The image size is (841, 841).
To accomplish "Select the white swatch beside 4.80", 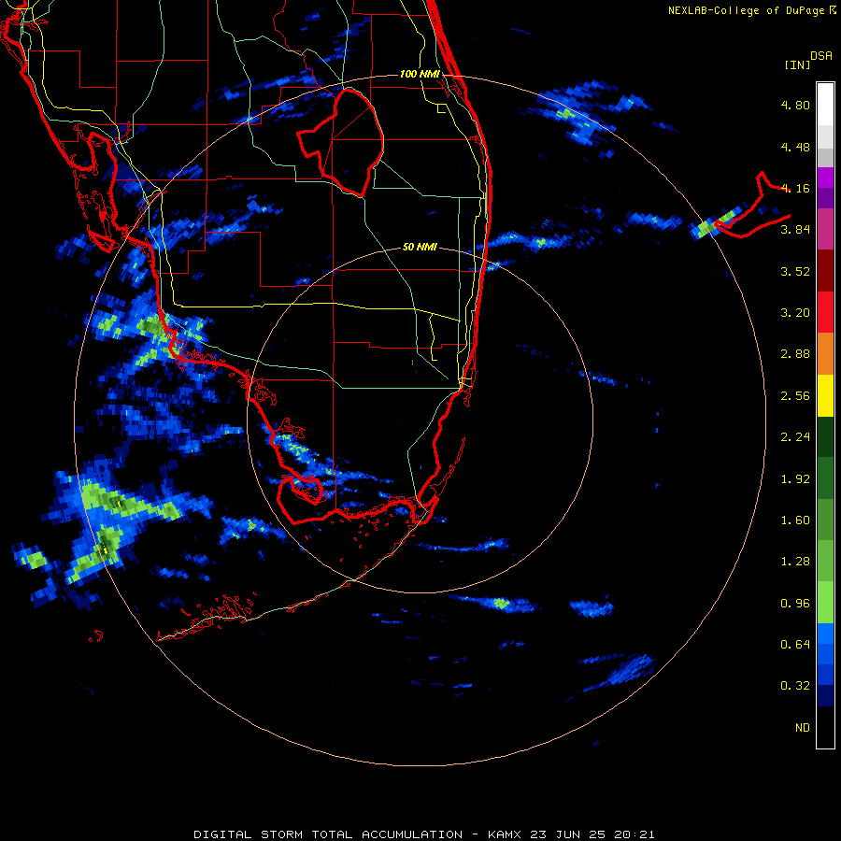I will tap(825, 105).
